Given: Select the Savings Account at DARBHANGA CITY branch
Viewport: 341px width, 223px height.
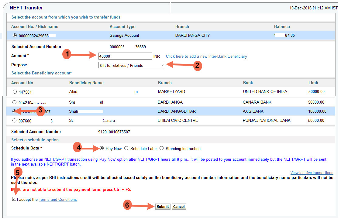Looking at the screenshot, I should [x=15, y=35].
